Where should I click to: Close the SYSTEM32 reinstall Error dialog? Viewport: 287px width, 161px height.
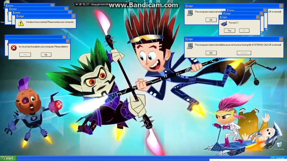[281, 39]
